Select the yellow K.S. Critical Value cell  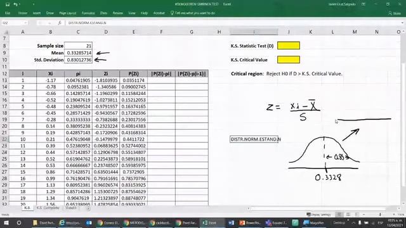click(x=289, y=60)
